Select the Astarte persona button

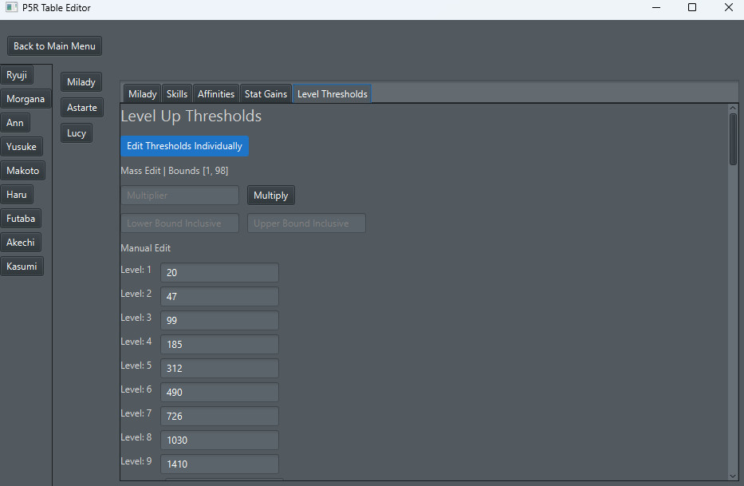(x=81, y=108)
